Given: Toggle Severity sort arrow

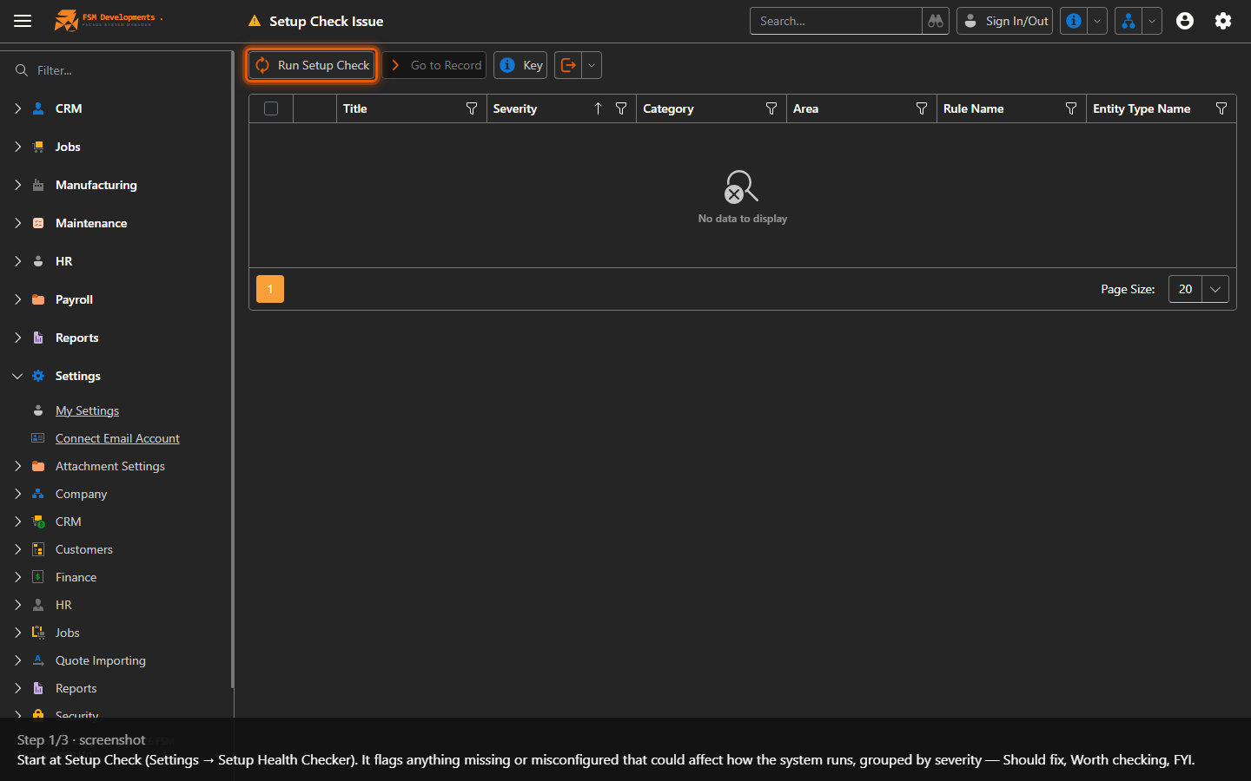Looking at the screenshot, I should tap(598, 108).
